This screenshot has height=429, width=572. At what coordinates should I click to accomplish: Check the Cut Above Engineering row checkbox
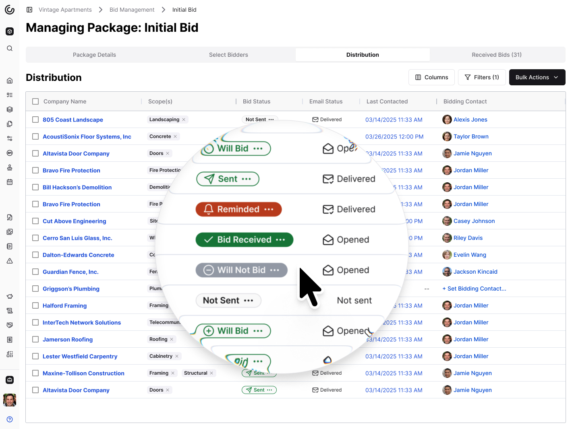pos(35,221)
